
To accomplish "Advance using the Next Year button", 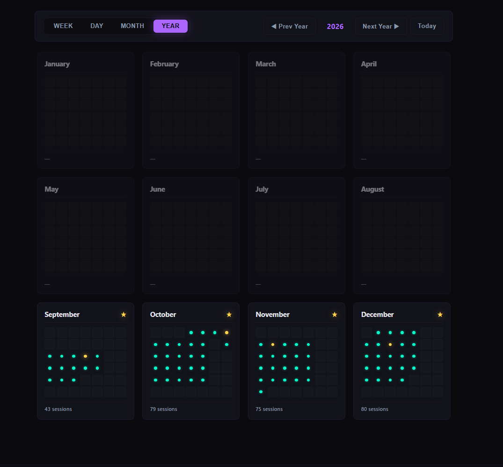I will tap(381, 26).
